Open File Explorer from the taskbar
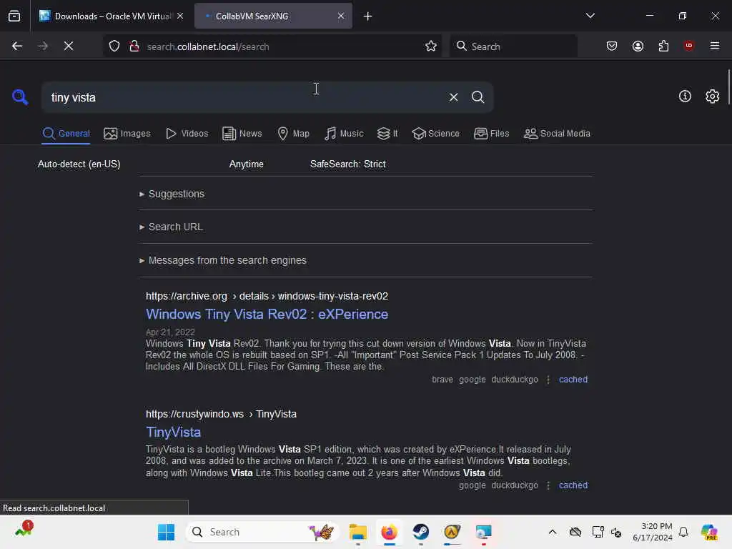 tap(358, 532)
